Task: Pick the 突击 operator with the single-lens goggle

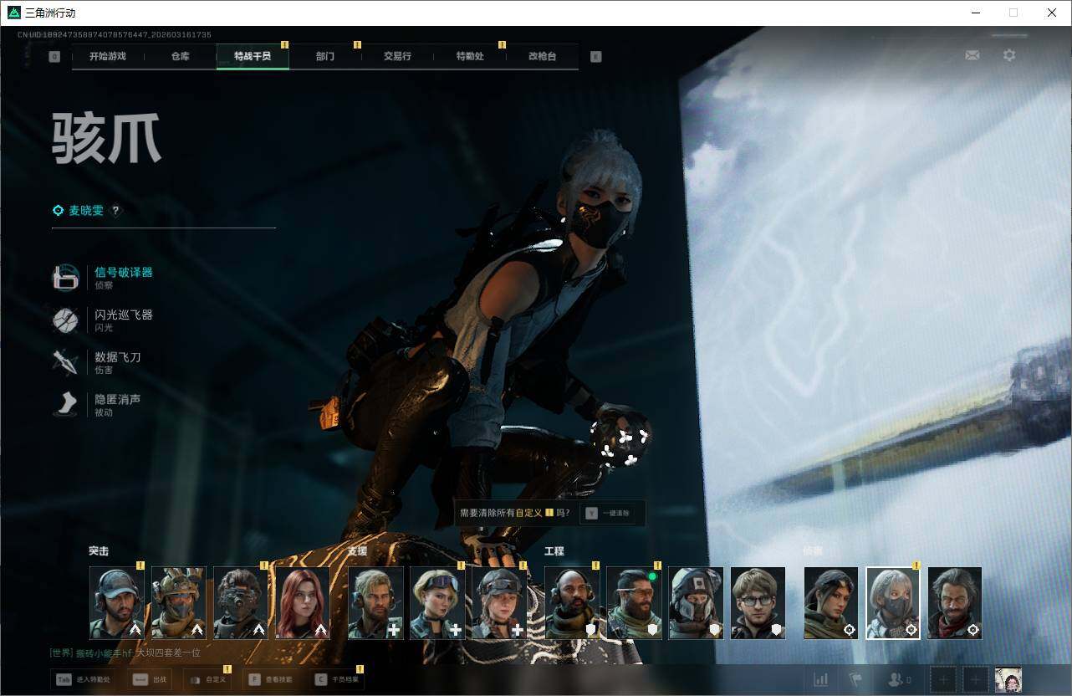Action: [241, 603]
